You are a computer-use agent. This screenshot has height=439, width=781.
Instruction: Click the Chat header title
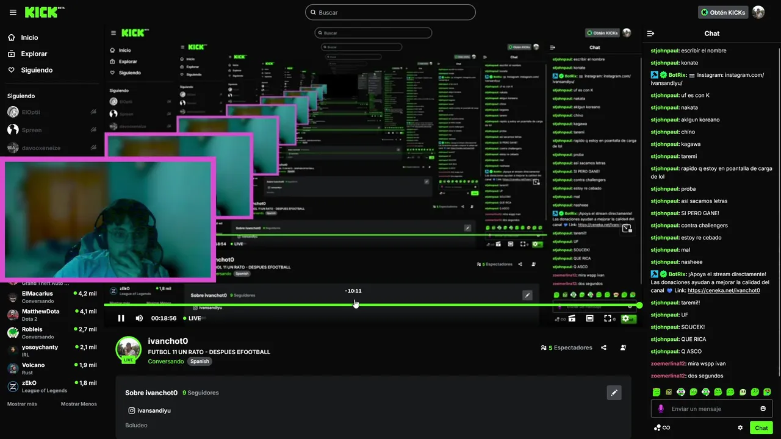click(x=711, y=34)
